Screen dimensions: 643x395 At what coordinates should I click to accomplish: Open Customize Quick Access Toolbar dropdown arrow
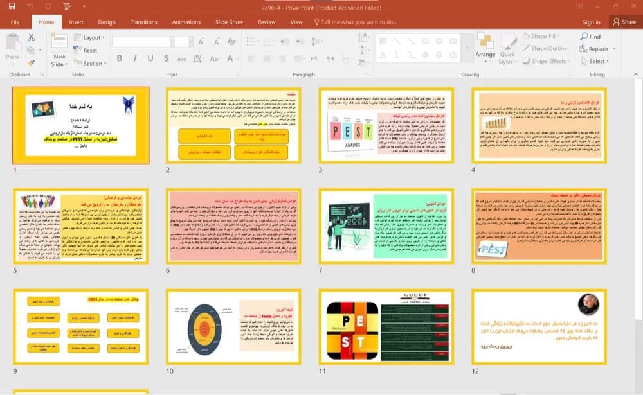click(x=84, y=6)
